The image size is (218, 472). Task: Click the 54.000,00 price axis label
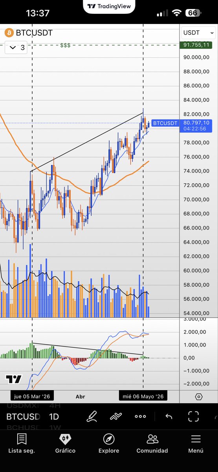click(196, 313)
